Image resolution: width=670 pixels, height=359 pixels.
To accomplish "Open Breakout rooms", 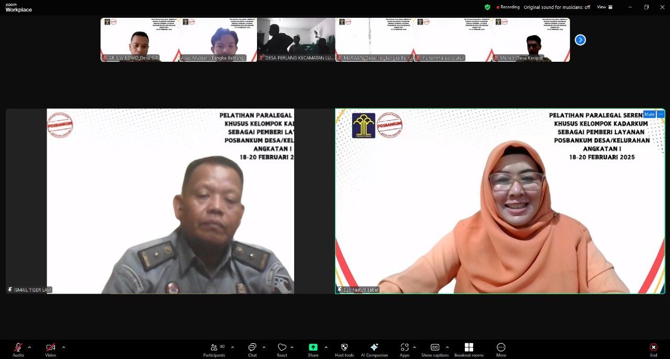I will click(x=469, y=350).
